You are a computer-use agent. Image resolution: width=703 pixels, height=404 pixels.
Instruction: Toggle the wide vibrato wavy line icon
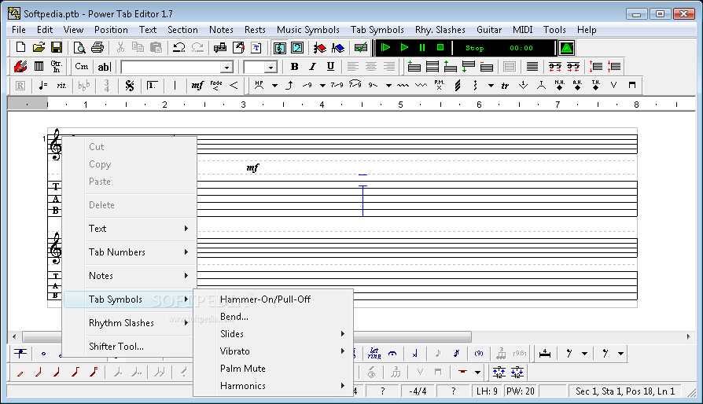tap(421, 85)
